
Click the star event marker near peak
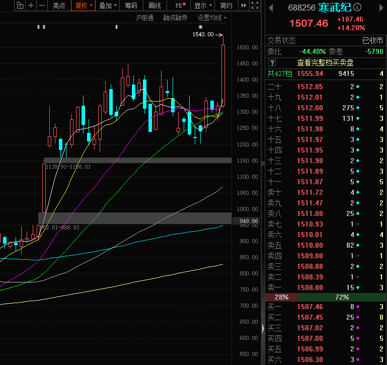(x=200, y=27)
